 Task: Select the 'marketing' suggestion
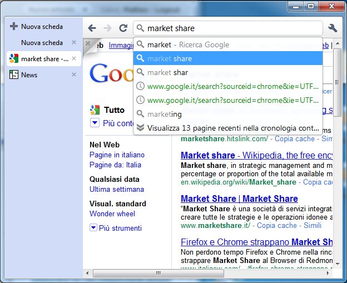[228, 114]
